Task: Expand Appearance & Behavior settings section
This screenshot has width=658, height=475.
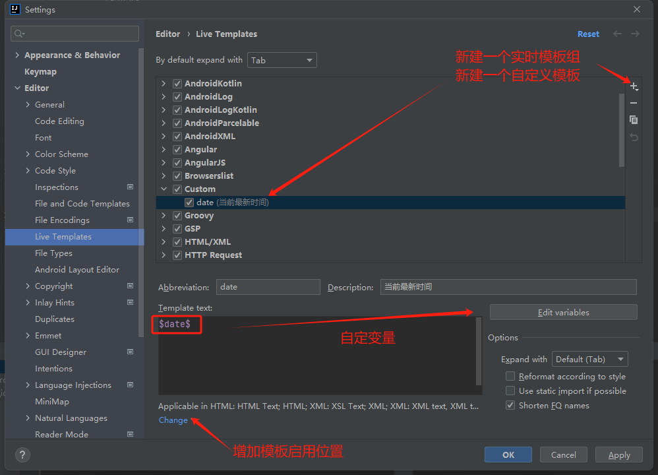Action: [x=17, y=55]
